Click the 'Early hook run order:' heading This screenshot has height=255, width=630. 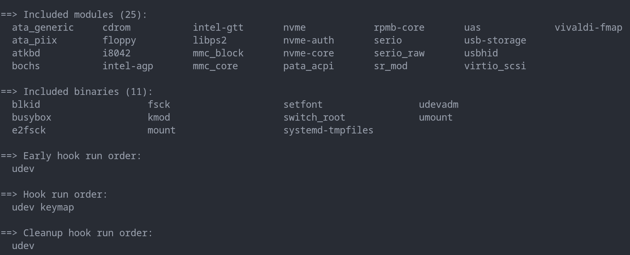point(82,156)
